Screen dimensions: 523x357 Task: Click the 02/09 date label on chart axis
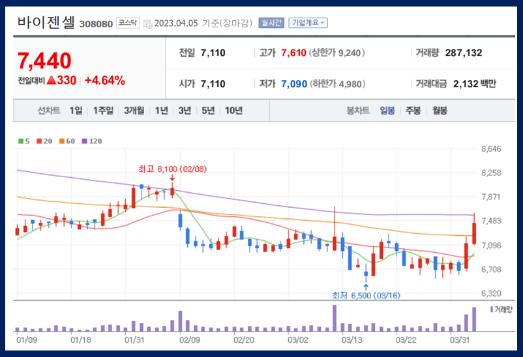pos(190,340)
